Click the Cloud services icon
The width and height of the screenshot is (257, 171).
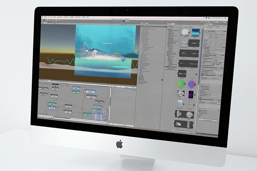click(202, 22)
